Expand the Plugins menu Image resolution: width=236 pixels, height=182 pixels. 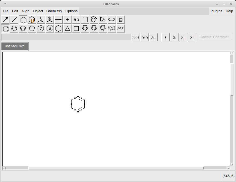click(216, 11)
